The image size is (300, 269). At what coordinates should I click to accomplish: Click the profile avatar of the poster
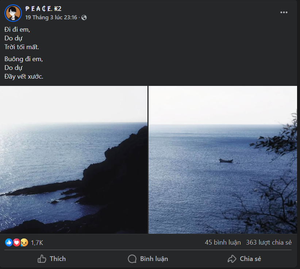(13, 13)
